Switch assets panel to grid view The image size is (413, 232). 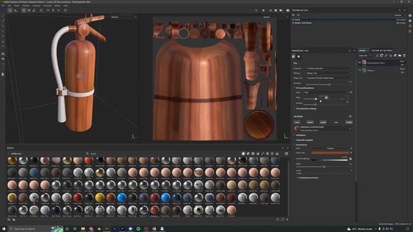coord(287,153)
